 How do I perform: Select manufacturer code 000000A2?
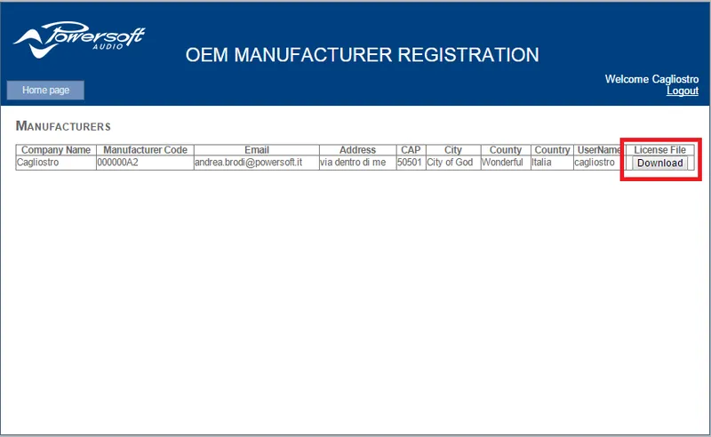pyautogui.click(x=145, y=163)
